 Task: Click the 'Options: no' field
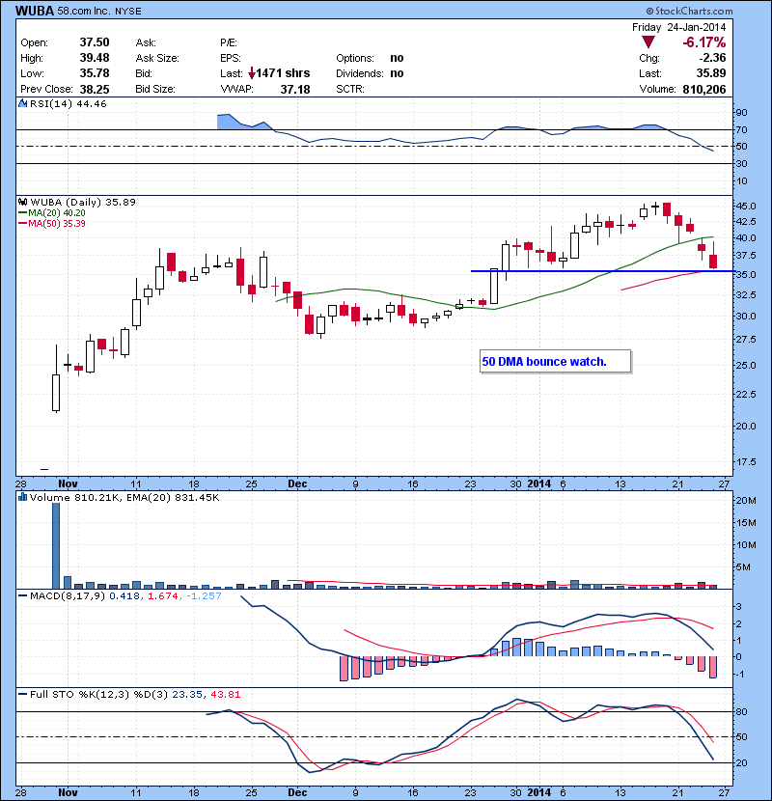point(370,58)
